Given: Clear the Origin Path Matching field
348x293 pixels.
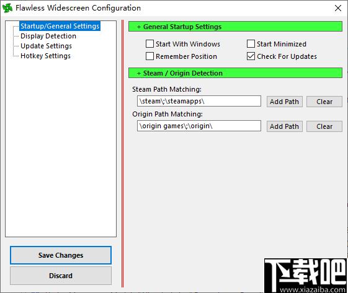Looking at the screenshot, I should [x=324, y=126].
